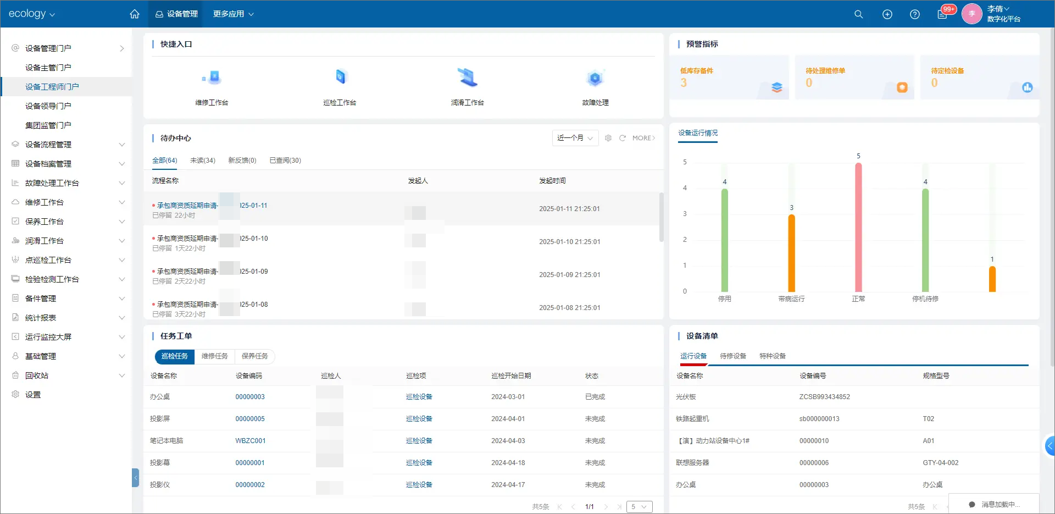
Task: Open the 润滑工作台 shortcut icon
Action: click(x=468, y=78)
